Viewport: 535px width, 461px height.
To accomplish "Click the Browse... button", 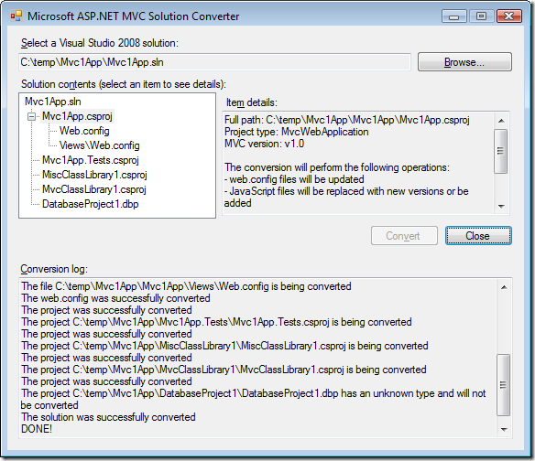I will [464, 62].
